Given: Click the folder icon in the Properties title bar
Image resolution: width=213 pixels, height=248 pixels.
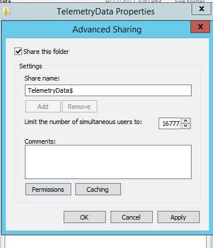Looking at the screenshot, I should click(6, 11).
